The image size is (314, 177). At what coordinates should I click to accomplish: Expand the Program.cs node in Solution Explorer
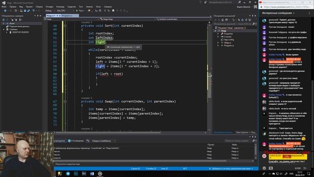tap(218, 46)
